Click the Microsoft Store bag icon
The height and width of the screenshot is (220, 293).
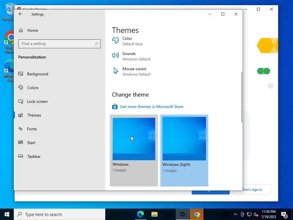tap(115, 107)
